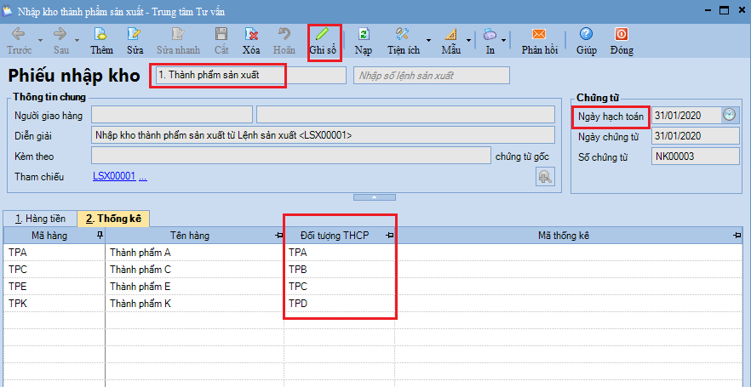The height and width of the screenshot is (387, 751).
Task: Click the Phản hồi feedback envelope icon
Action: tap(539, 34)
